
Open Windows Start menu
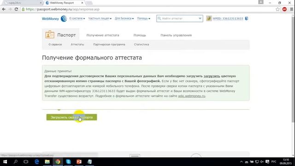[x=5, y=162]
